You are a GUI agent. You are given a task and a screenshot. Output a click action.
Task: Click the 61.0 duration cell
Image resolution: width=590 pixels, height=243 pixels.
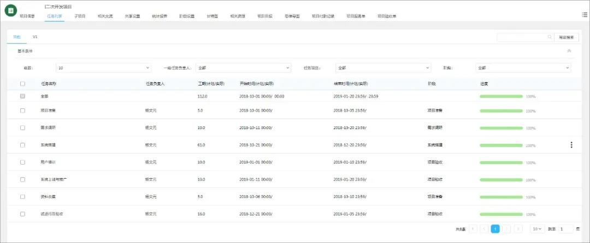click(x=201, y=145)
